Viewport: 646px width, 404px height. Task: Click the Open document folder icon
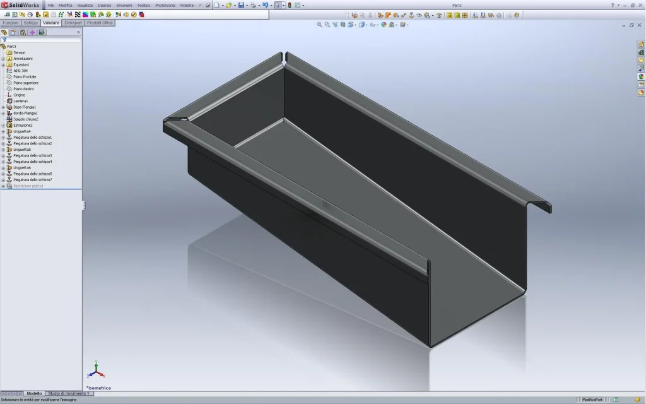click(228, 5)
